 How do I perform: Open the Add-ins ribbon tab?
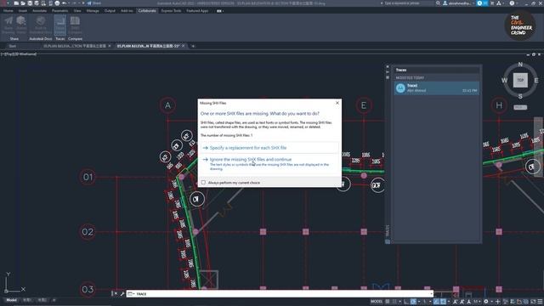click(127, 11)
